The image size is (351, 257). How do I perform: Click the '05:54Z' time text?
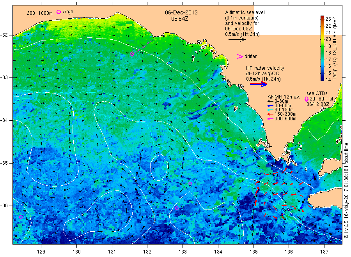179,19
